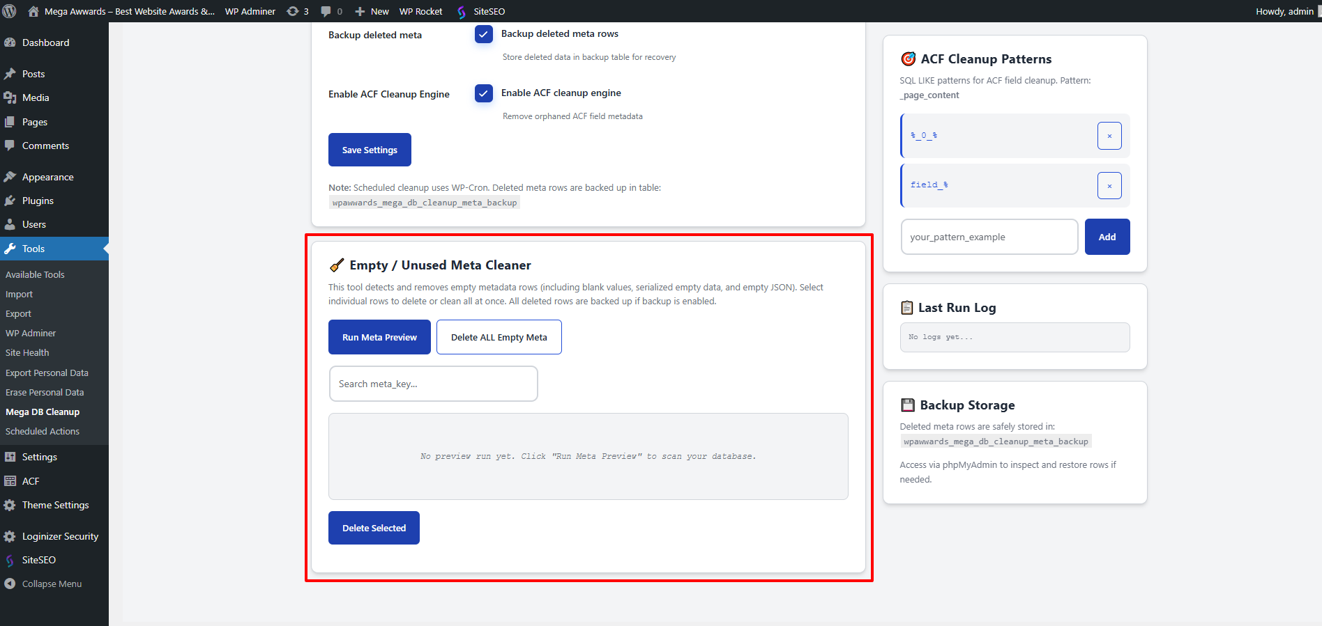Click the Media icon in sidebar
This screenshot has height=626, width=1322.
coord(10,97)
